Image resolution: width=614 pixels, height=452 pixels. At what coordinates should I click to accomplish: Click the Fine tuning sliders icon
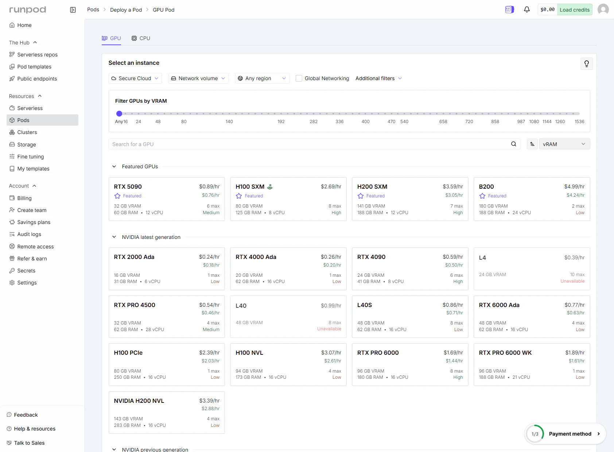(12, 157)
